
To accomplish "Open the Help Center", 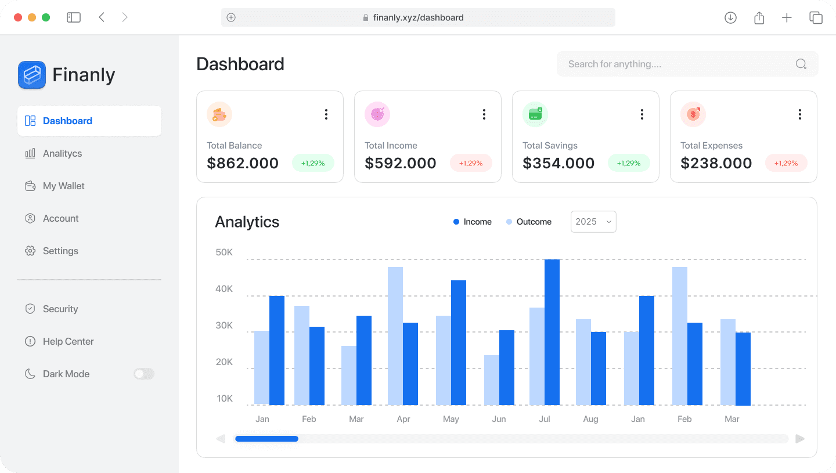I will (69, 341).
